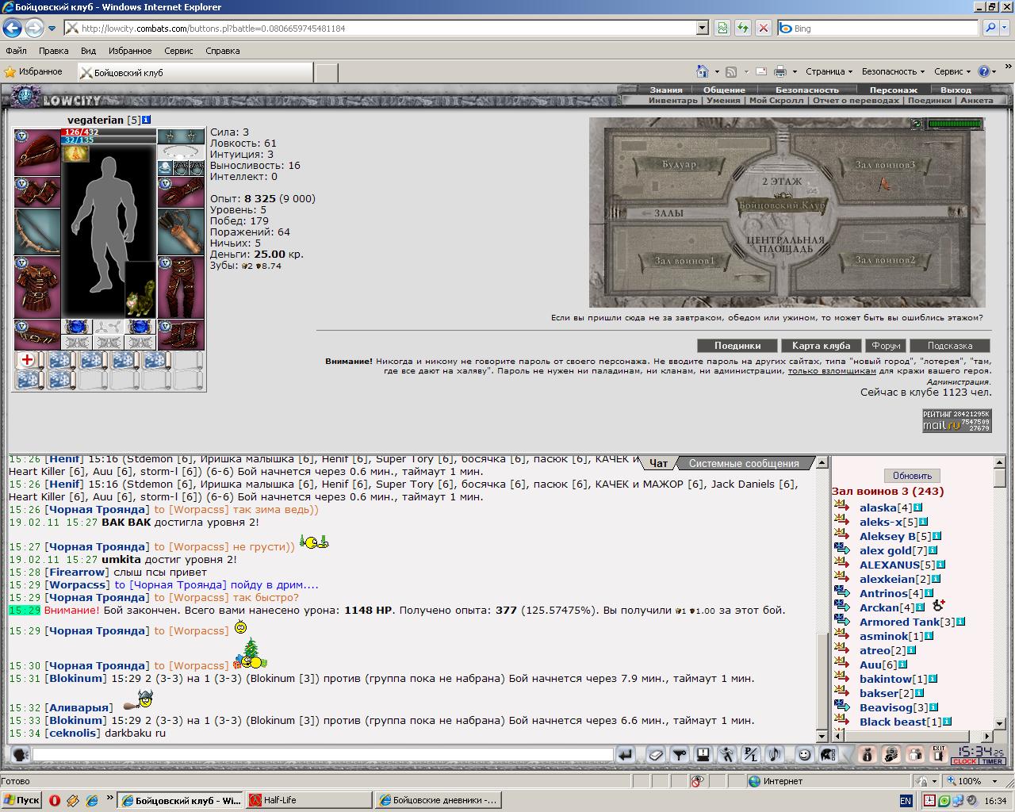Click the red HP bar 126/432

coord(108,132)
